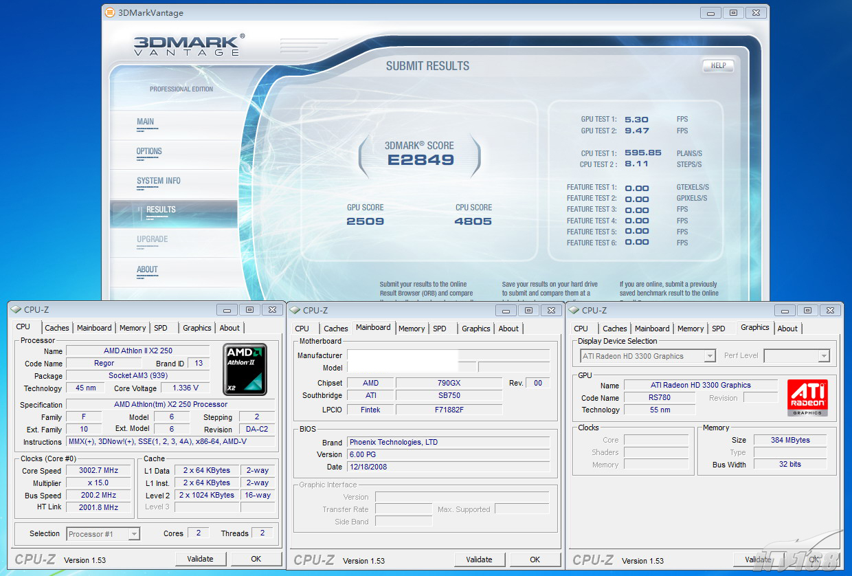This screenshot has height=576, width=852.
Task: Click the 3DMarkVantage title bar orange icon
Action: pyautogui.click(x=110, y=12)
